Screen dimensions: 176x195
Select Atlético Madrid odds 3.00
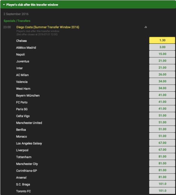coord(162,47)
